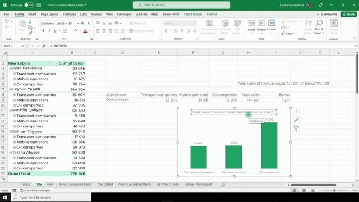Click the Share button
The height and width of the screenshot is (202, 359).
coord(348,14)
